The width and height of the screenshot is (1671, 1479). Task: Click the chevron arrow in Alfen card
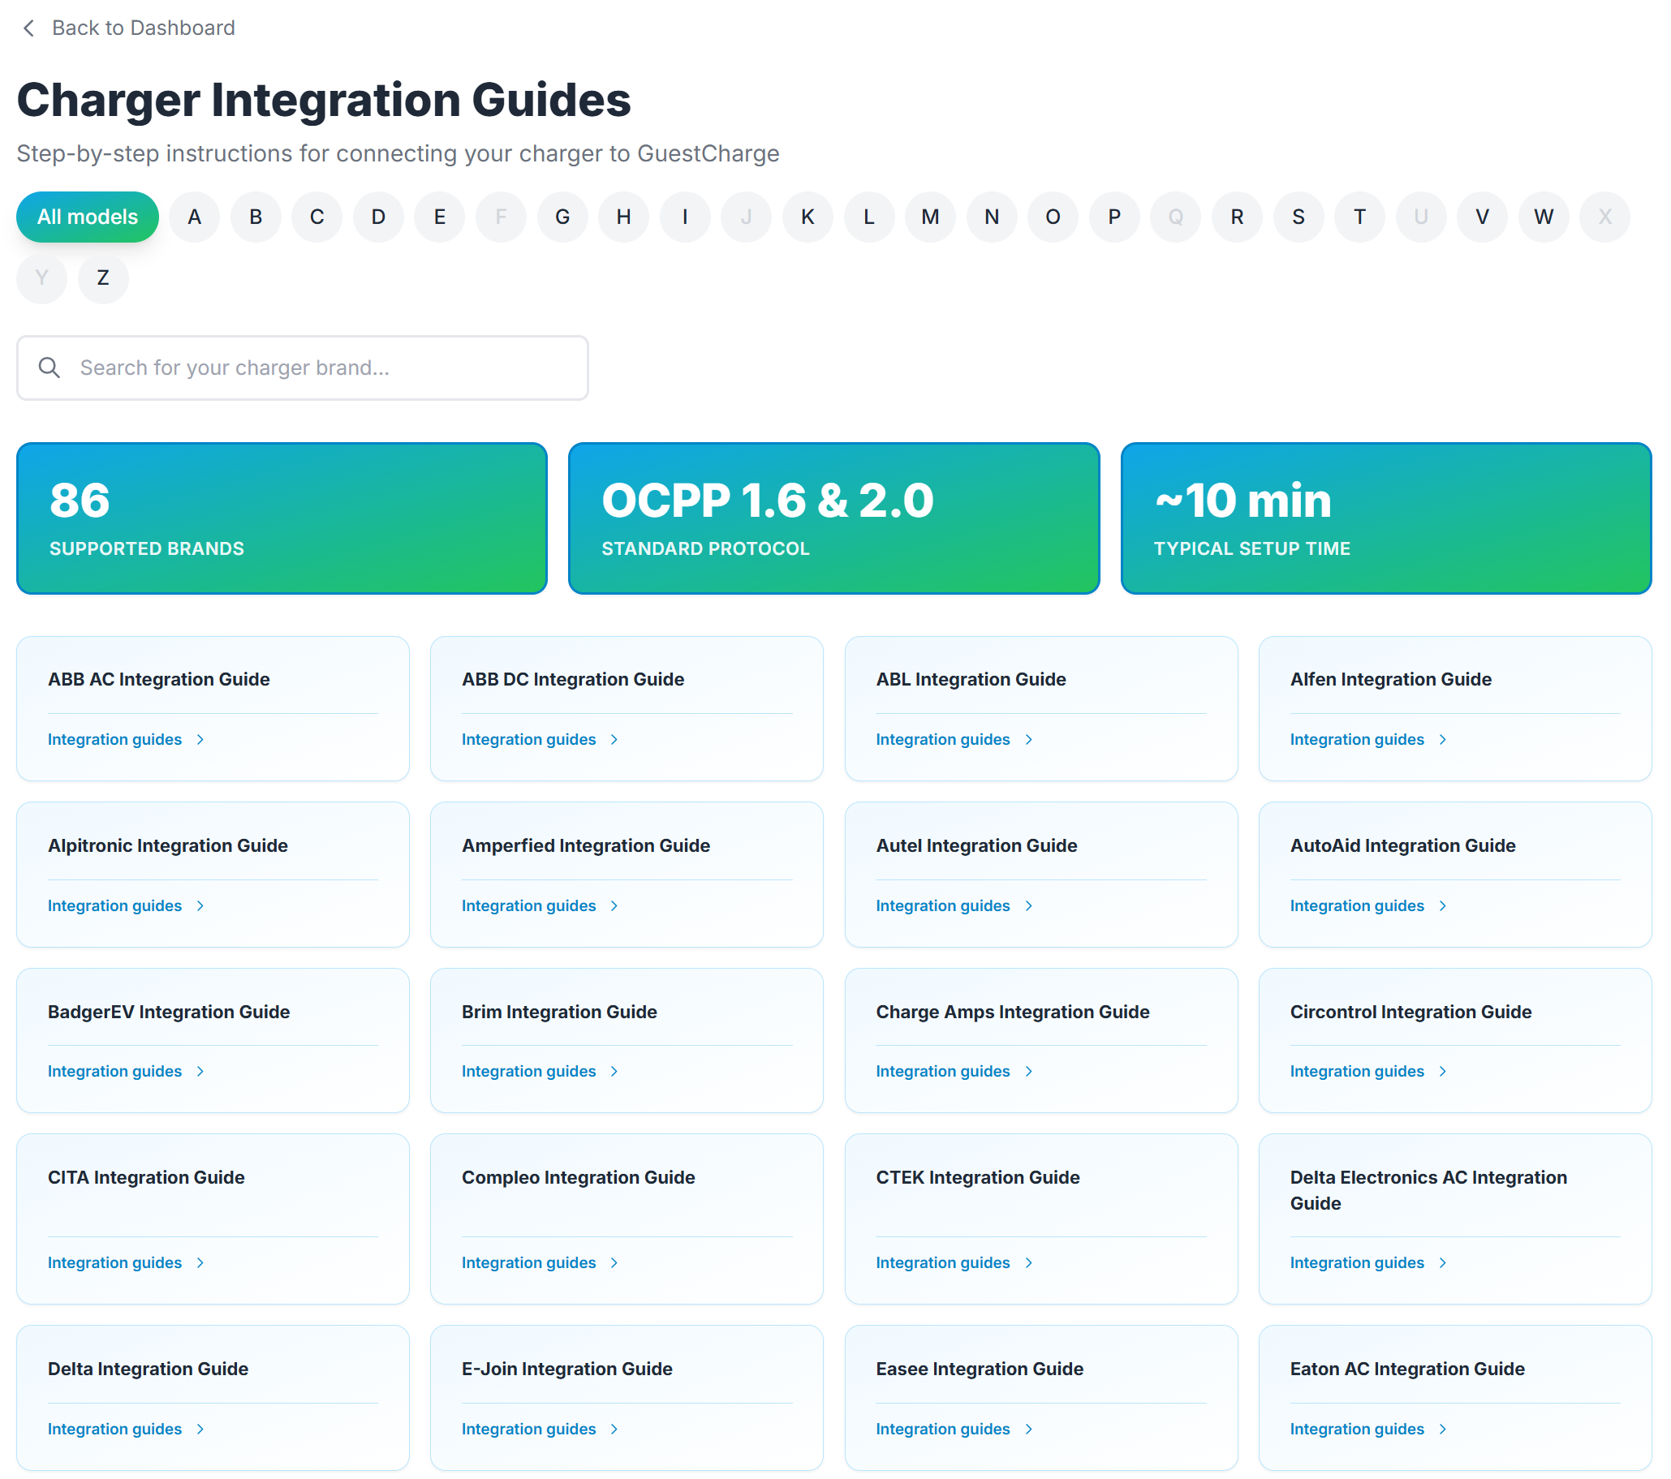coord(1443,740)
